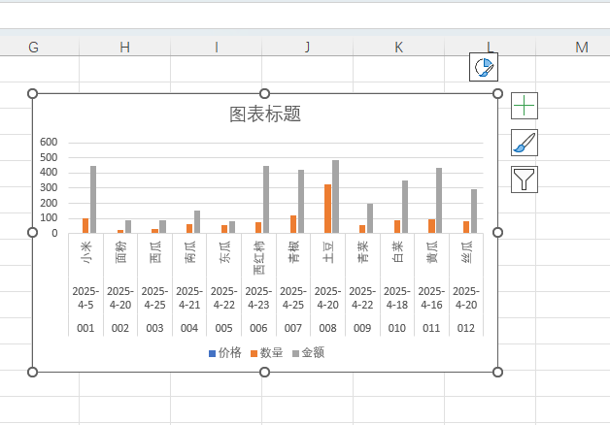Select the gray 金额 bar for 黄瓜
Viewport: 610px width, 425px height.
(x=439, y=201)
